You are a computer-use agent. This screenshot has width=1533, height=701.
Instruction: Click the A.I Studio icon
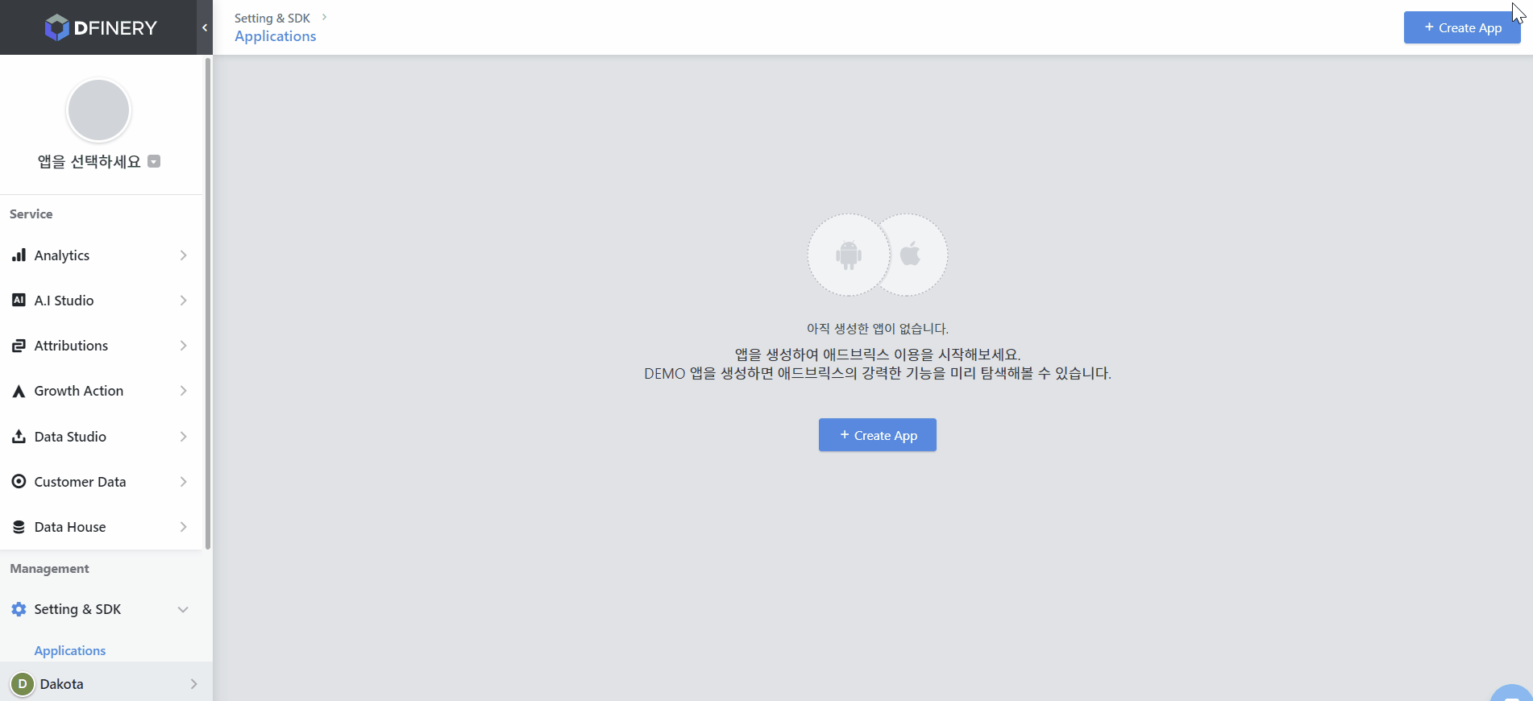click(x=19, y=301)
